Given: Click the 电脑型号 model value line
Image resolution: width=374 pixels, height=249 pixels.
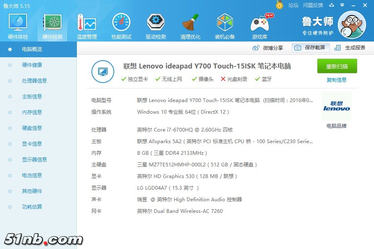Looking at the screenshot, I should coord(225,100).
